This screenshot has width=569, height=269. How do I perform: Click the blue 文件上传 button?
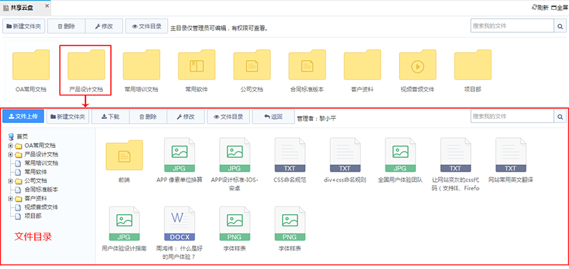click(23, 117)
